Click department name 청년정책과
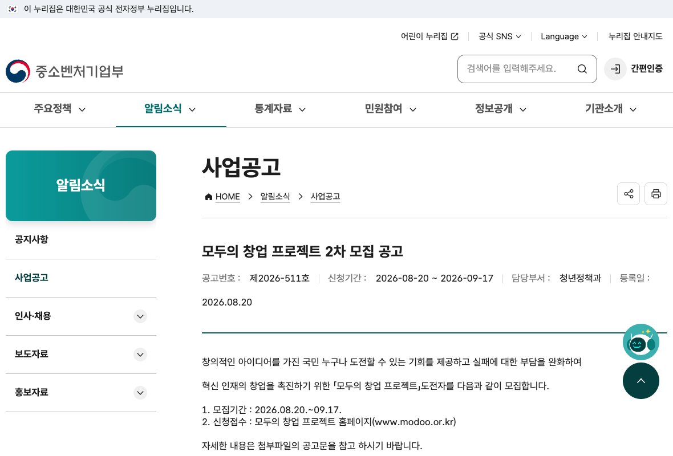Image resolution: width=673 pixels, height=456 pixels. [580, 278]
